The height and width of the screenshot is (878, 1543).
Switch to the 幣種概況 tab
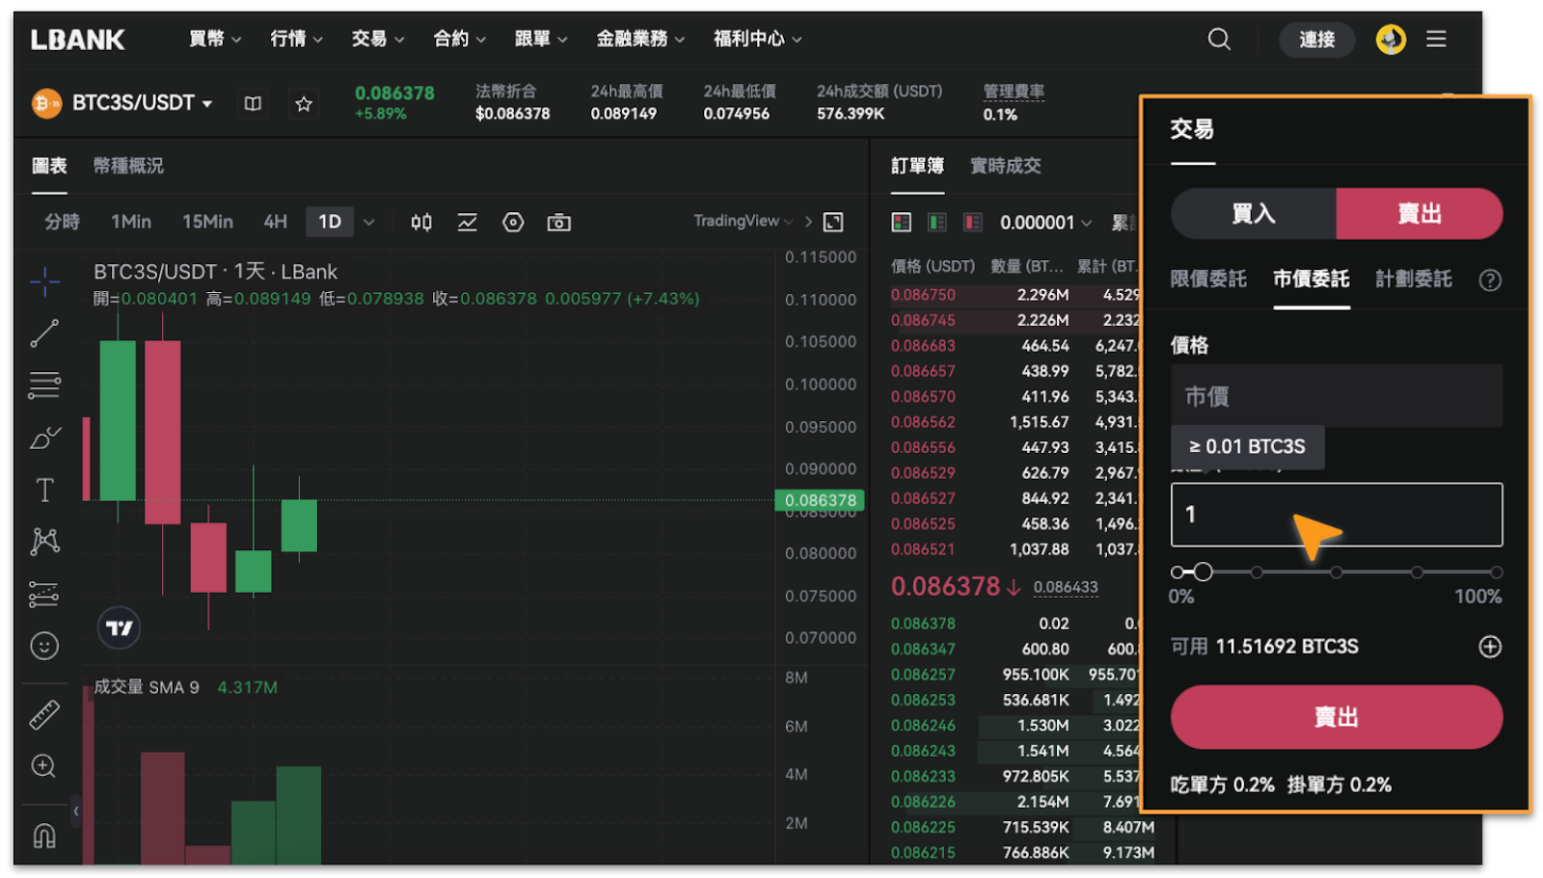coord(128,166)
